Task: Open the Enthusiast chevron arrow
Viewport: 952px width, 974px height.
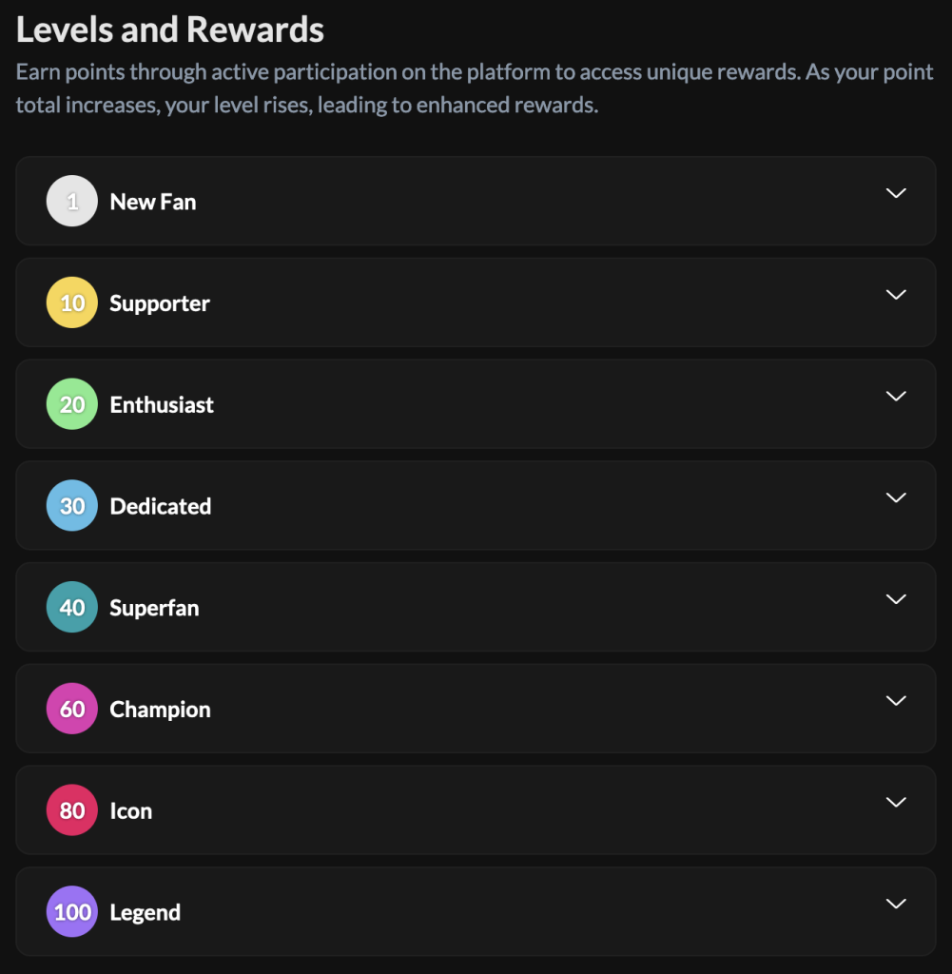Action: 896,397
